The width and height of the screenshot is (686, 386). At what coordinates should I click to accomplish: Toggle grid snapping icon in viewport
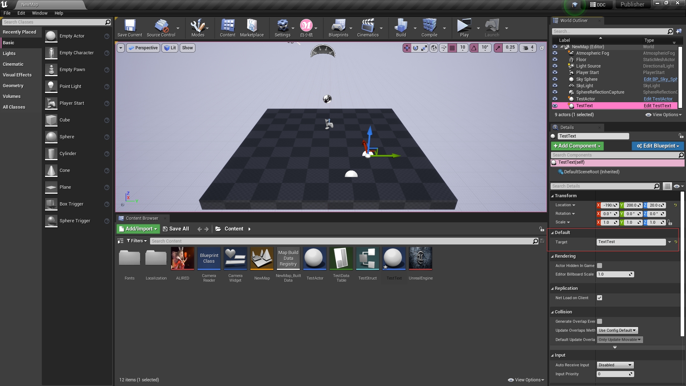pos(452,48)
